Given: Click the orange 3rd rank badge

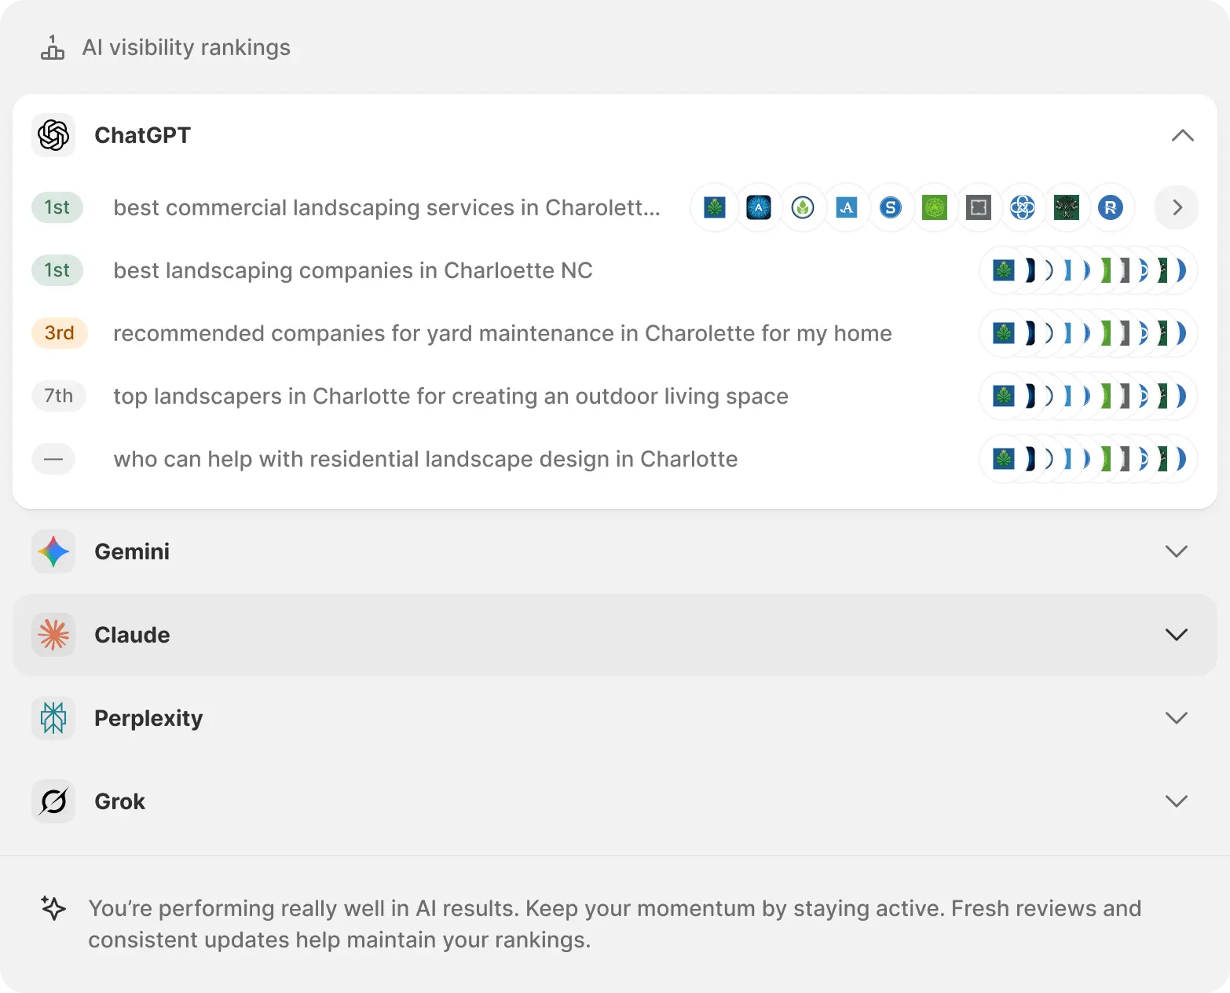Looking at the screenshot, I should pos(59,333).
